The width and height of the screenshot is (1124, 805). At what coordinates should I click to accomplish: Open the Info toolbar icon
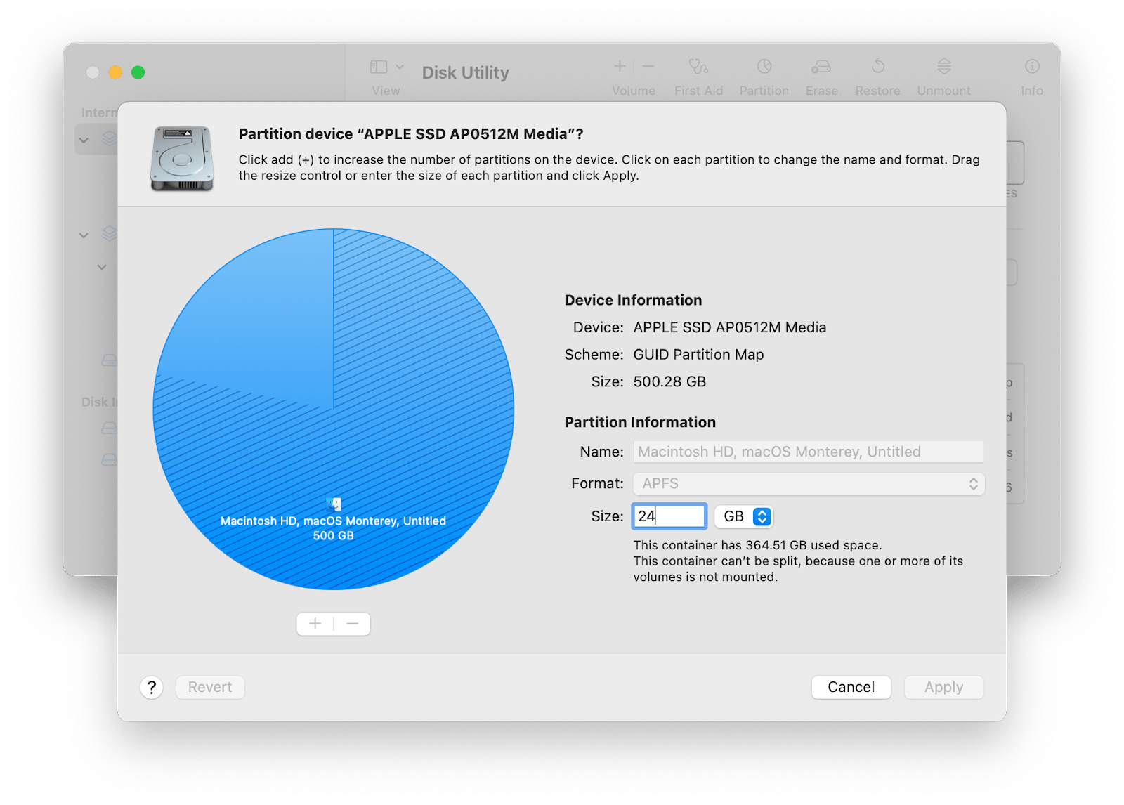click(x=1032, y=66)
